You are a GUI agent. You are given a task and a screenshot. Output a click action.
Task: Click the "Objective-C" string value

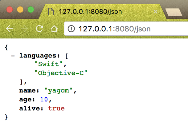pos(61,73)
